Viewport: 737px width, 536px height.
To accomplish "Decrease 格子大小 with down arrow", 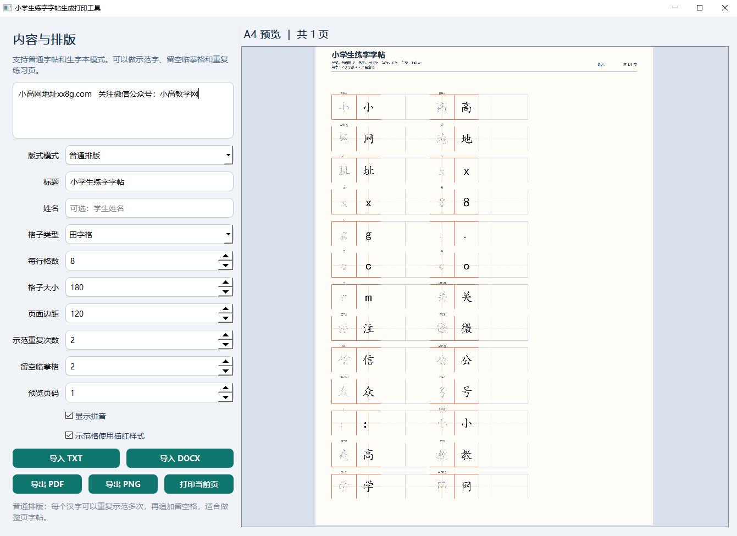I will [x=225, y=292].
